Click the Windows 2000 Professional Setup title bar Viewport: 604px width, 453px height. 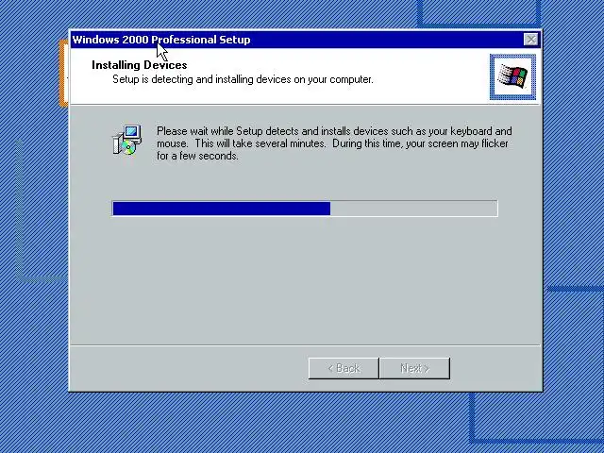tap(305, 40)
